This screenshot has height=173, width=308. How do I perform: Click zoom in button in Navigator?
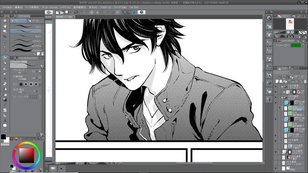point(292,32)
